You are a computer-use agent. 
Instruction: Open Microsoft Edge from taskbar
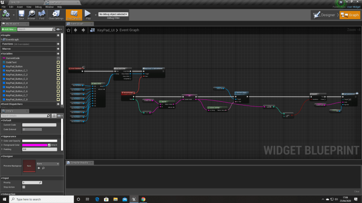tap(97, 199)
